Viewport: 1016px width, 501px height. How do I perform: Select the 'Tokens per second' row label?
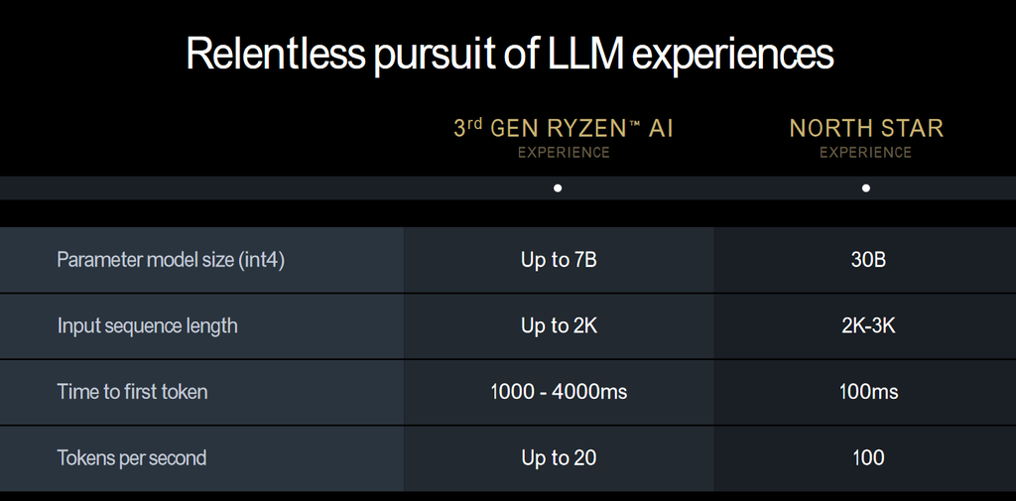click(x=132, y=458)
